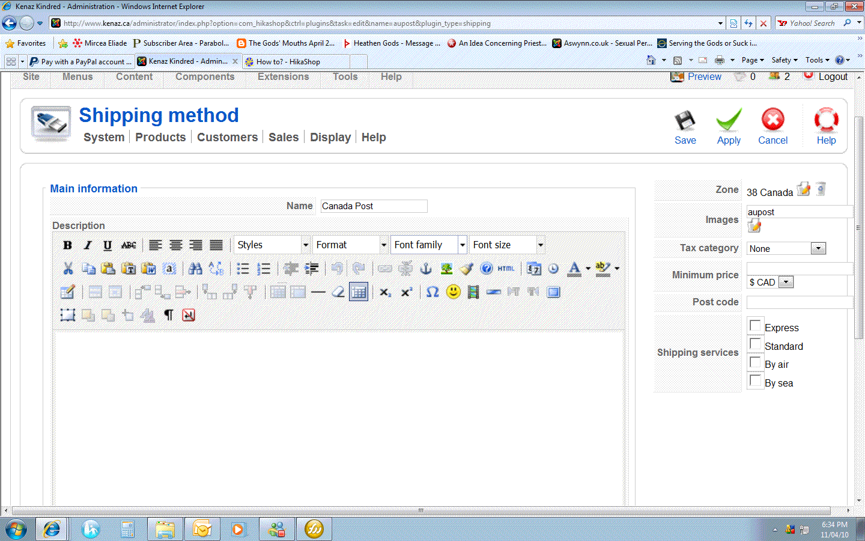Align description text to the right

[x=196, y=245]
